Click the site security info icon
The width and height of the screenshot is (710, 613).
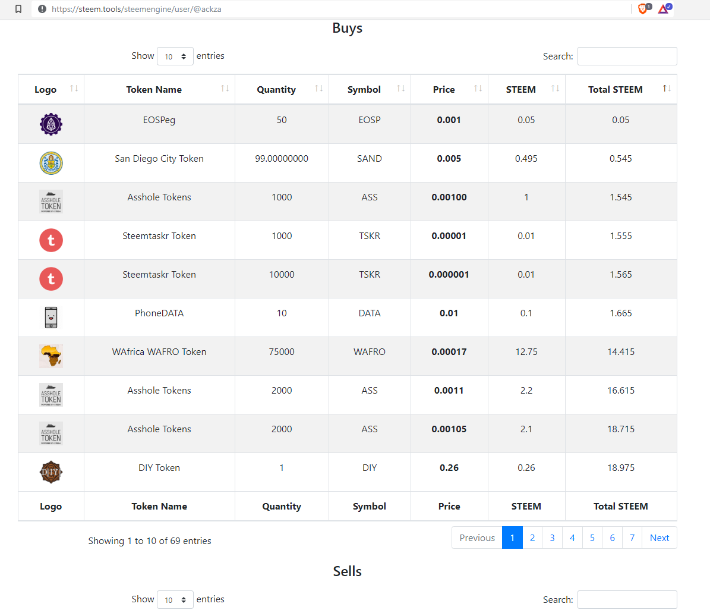tap(42, 9)
